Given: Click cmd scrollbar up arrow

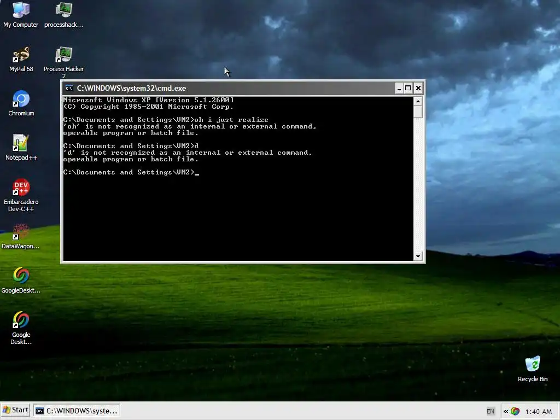Looking at the screenshot, I should [418, 101].
